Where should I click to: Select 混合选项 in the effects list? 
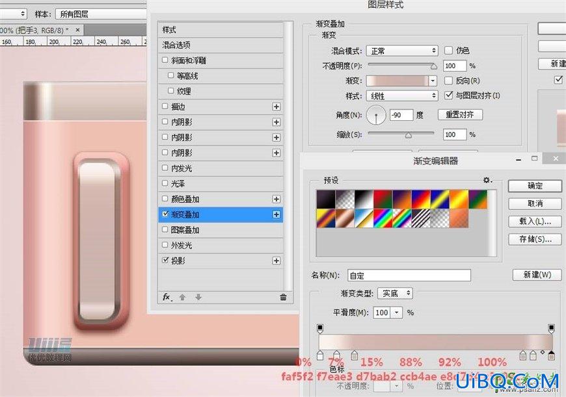(221, 45)
